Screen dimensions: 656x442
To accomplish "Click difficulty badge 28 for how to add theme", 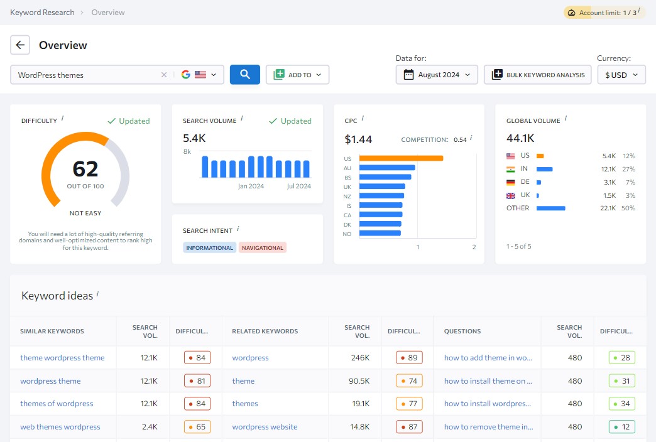I will pos(621,357).
